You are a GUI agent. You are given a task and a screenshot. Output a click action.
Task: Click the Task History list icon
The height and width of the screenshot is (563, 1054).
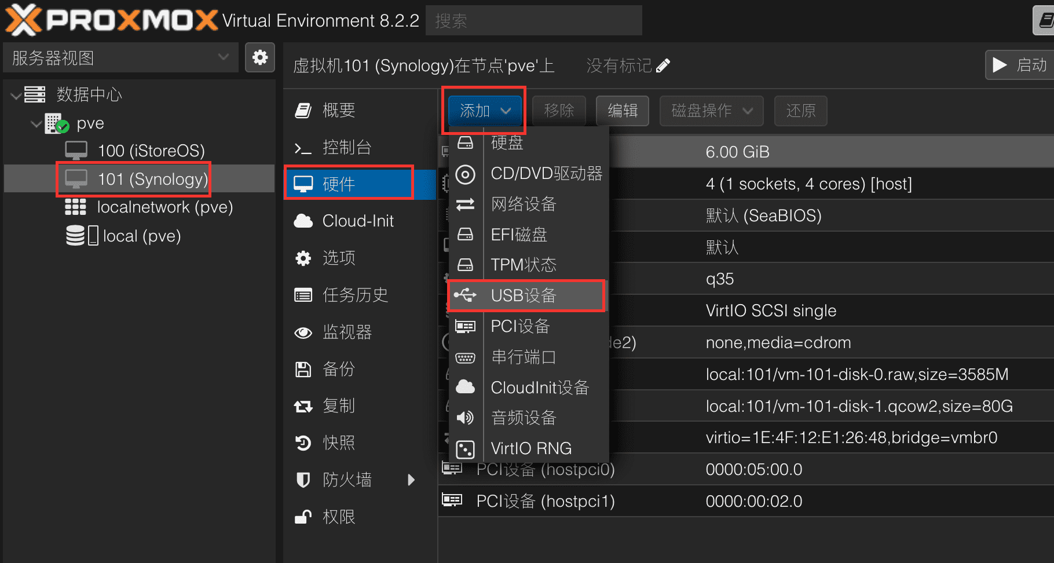[x=303, y=295]
